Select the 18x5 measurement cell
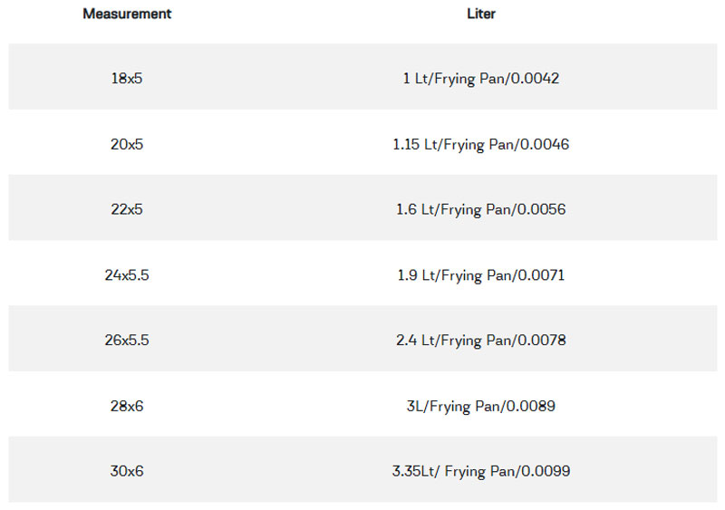Viewport: 725px width, 510px height. click(x=127, y=79)
